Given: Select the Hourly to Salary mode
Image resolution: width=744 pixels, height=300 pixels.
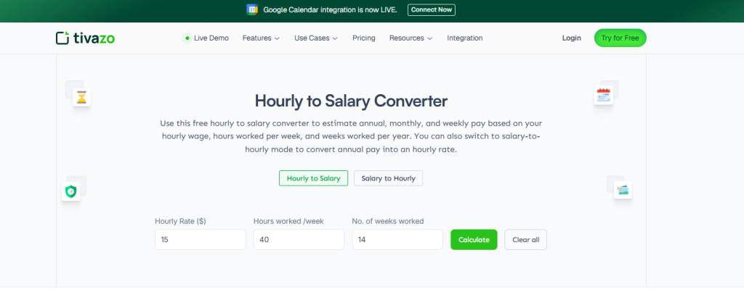Looking at the screenshot, I should click(x=314, y=178).
